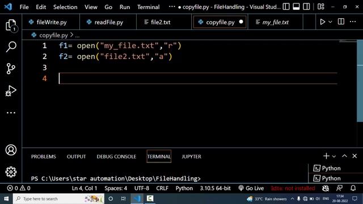Switch to the PROBLEMS panel tab

(44, 156)
